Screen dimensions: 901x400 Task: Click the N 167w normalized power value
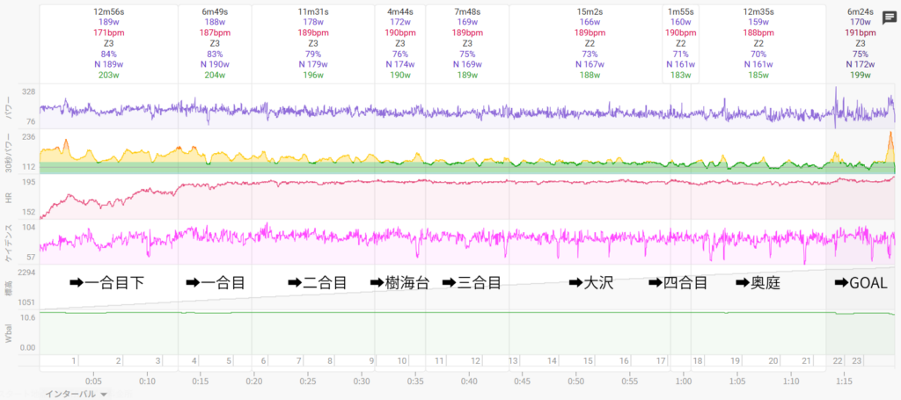(x=590, y=64)
